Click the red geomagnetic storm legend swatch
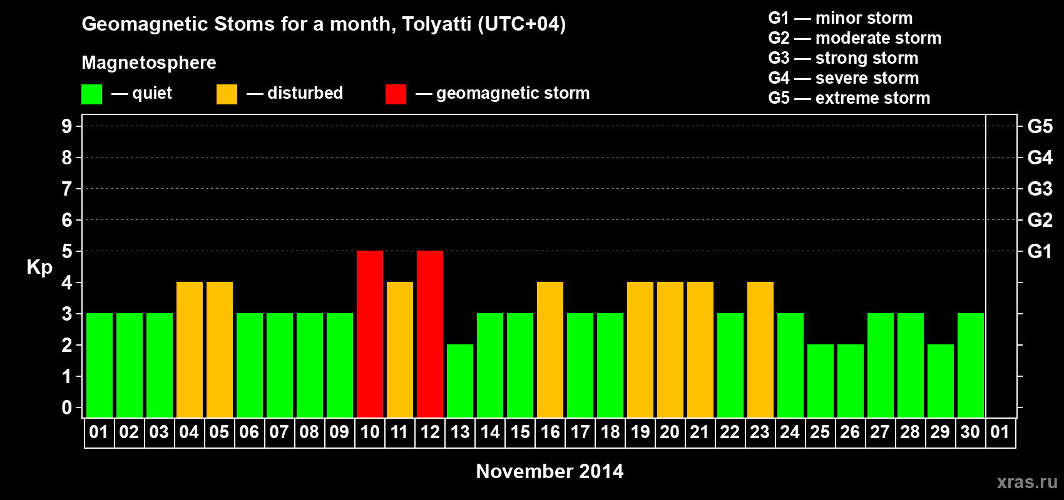Viewport: 1064px width, 500px height. pyautogui.click(x=396, y=94)
